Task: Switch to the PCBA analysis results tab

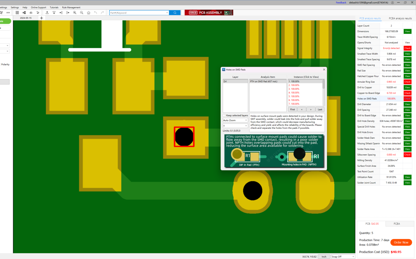Action: coord(400,18)
